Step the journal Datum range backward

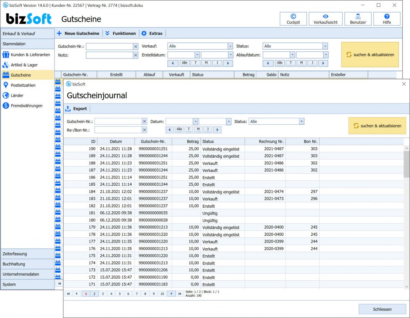[x=169, y=130]
